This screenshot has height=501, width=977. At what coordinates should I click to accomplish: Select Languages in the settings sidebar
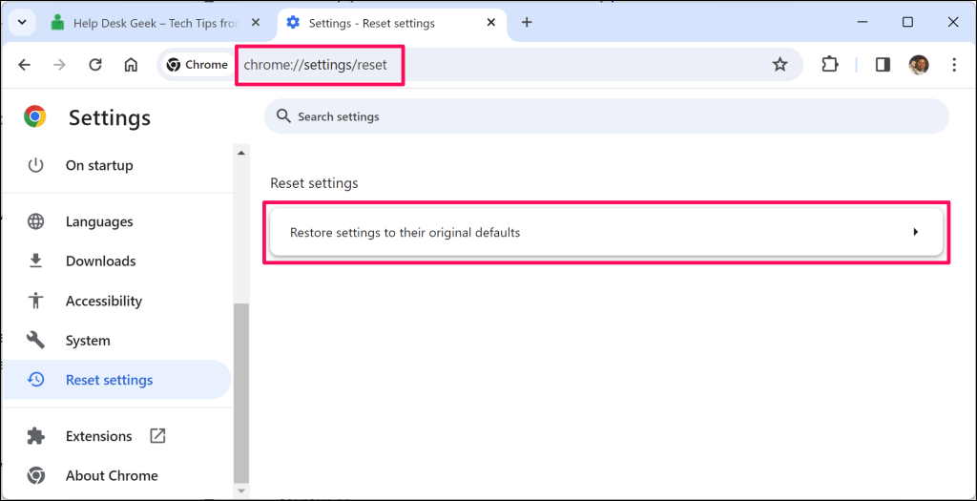(98, 221)
